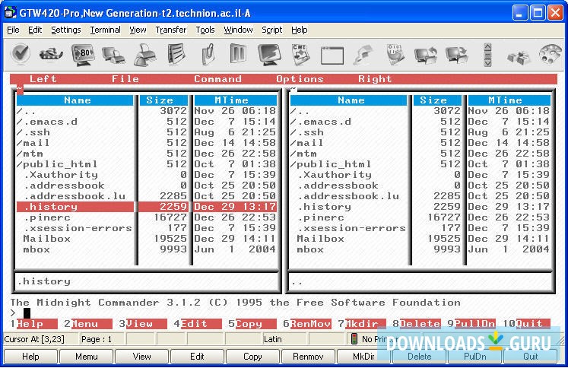This screenshot has height=368, width=568.
Task: Click the paperclip icon in the toolbar
Action: (x=208, y=55)
